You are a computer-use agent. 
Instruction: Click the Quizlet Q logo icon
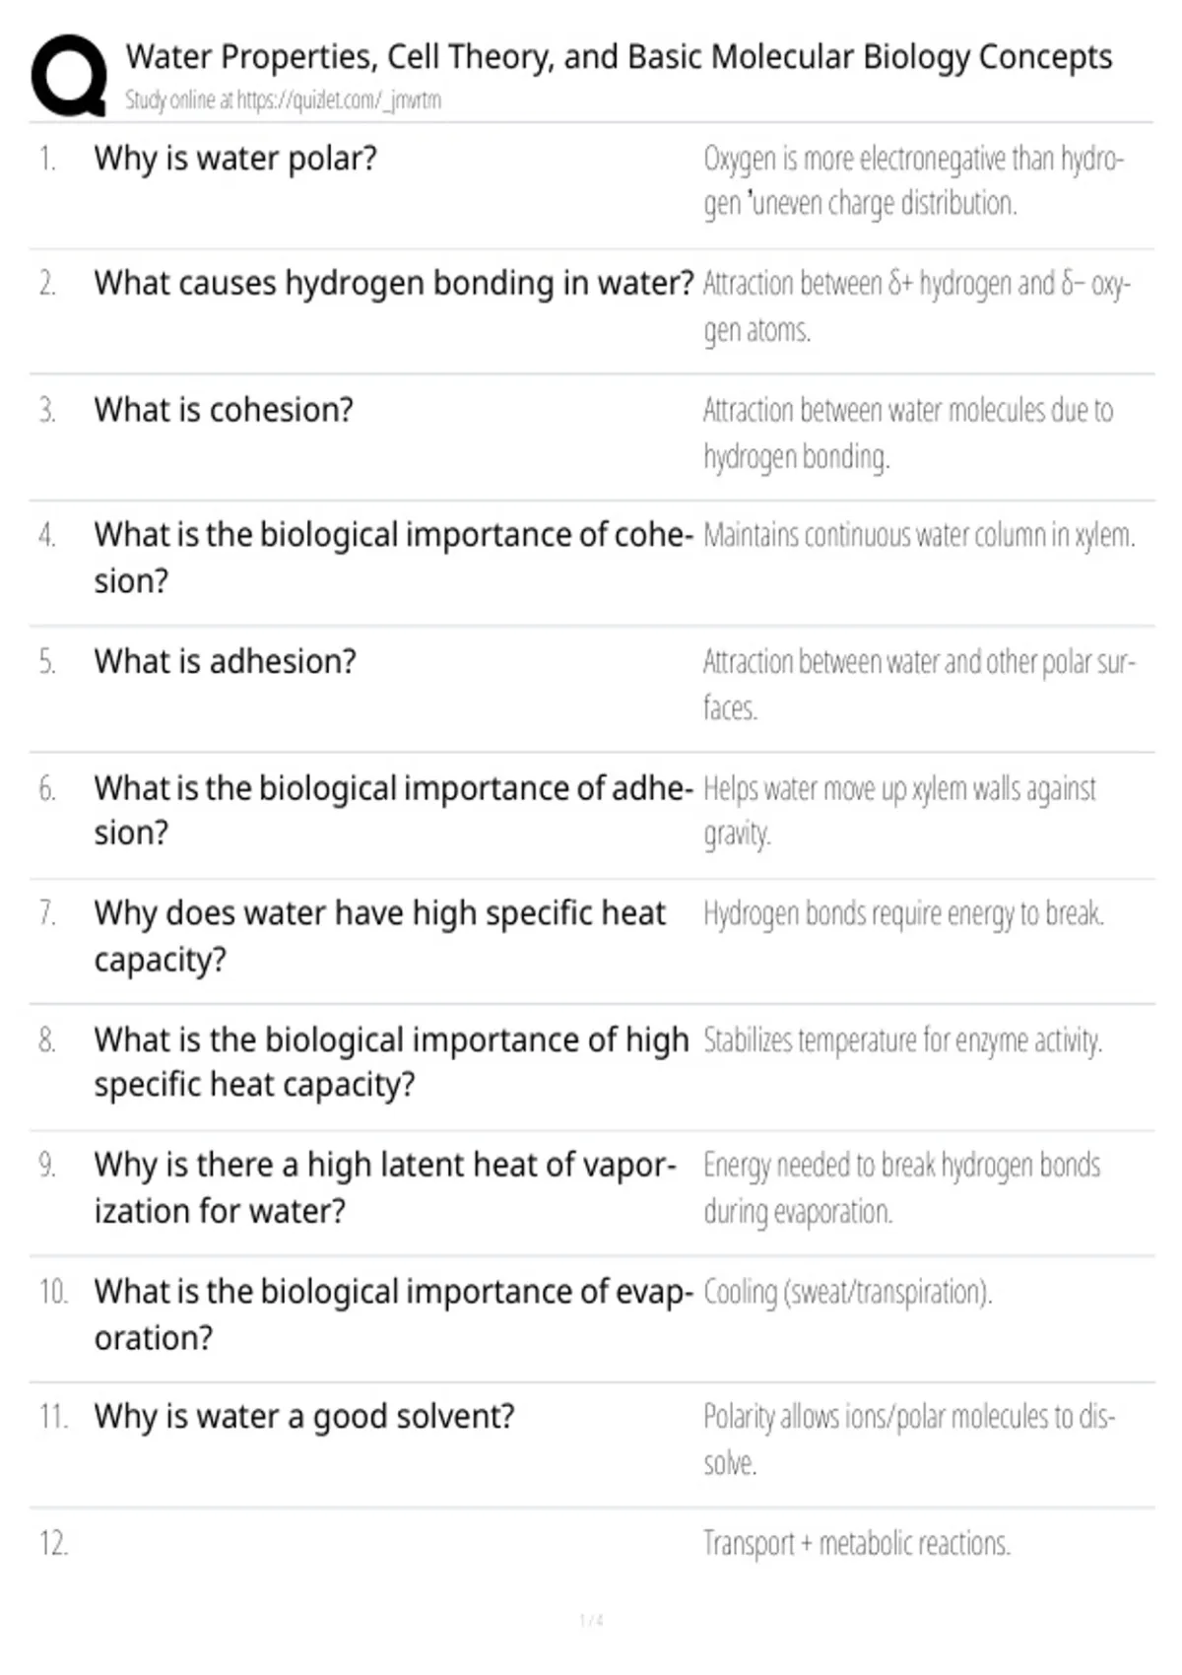[x=69, y=76]
